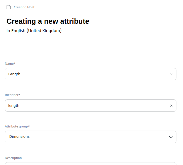Click the document icon beside Creating Float

9,7
